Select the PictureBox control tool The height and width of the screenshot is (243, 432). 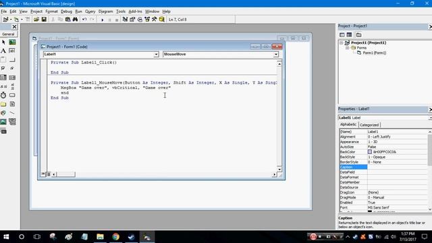click(12, 42)
